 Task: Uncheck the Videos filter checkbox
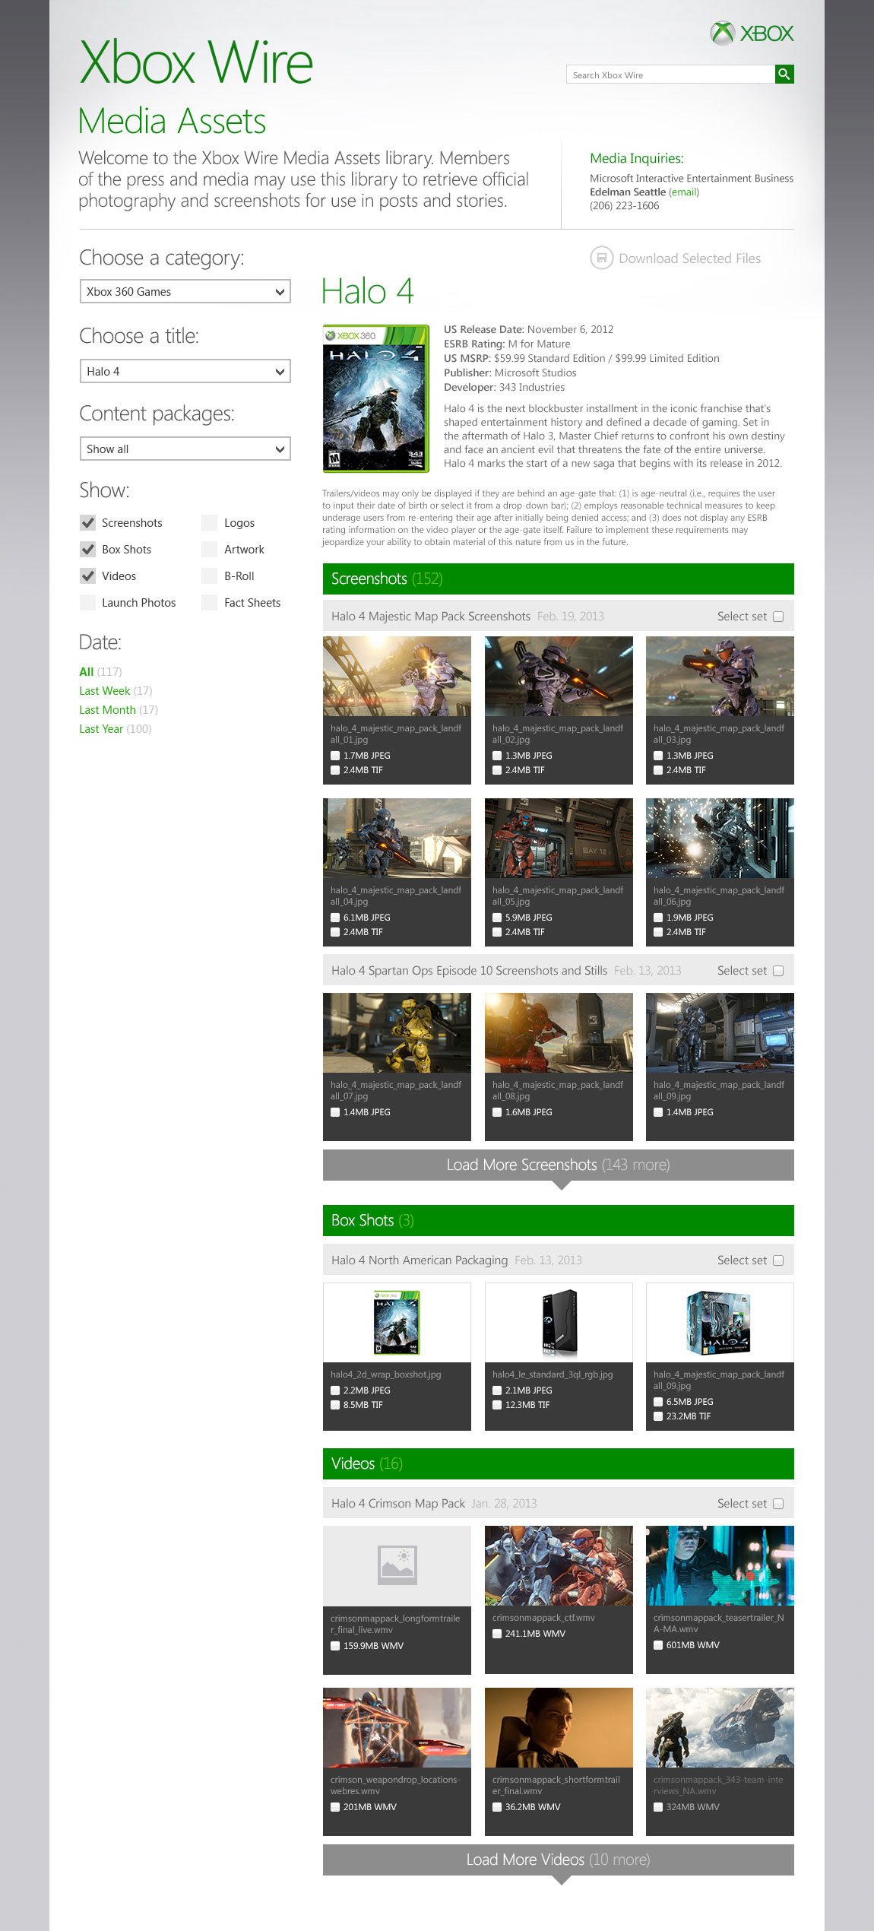click(88, 576)
